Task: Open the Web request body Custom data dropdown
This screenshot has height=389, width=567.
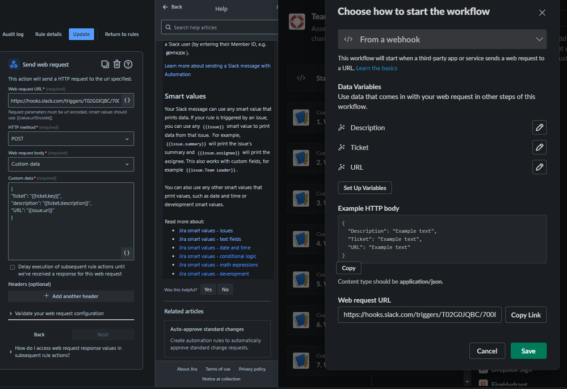Action: tap(71, 164)
